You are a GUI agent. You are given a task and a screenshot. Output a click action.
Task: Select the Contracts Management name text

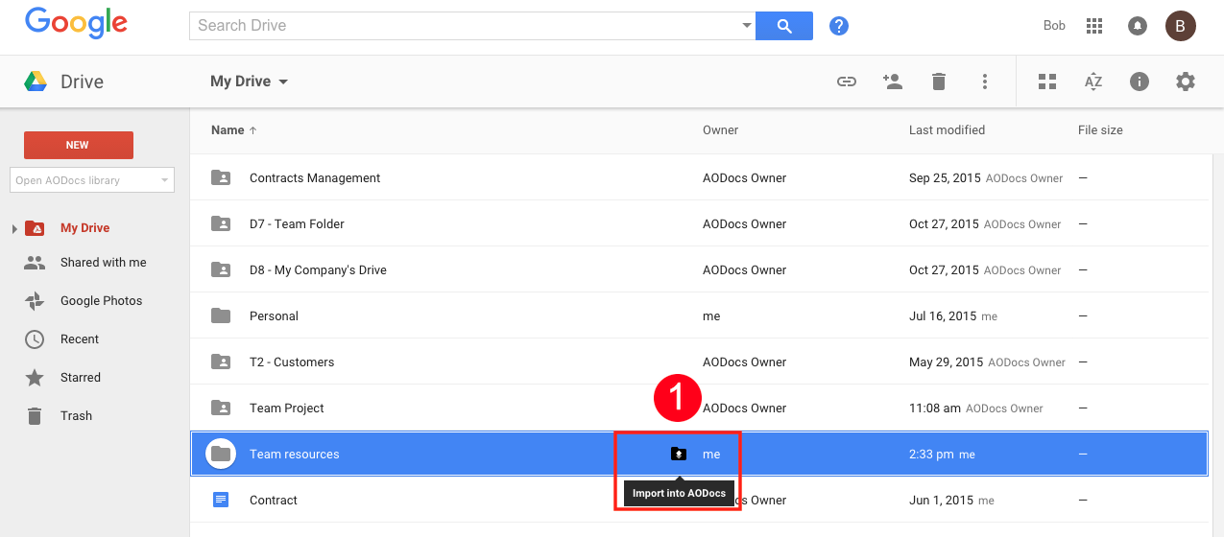coord(315,178)
